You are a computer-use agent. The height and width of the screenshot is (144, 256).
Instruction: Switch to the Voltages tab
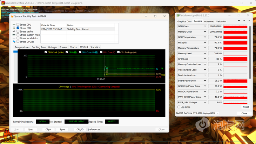pyautogui.click(x=53, y=47)
